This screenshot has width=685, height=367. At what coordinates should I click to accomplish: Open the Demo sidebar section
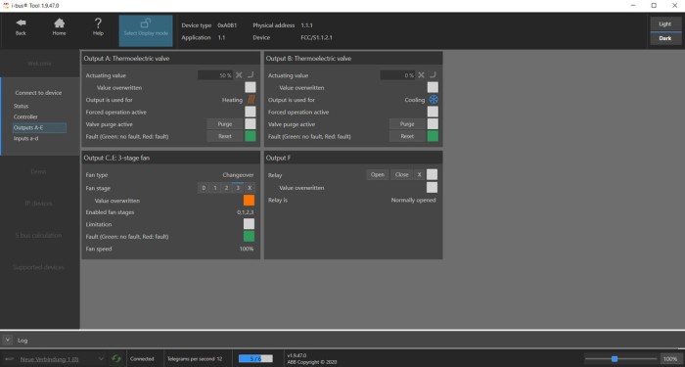(39, 171)
